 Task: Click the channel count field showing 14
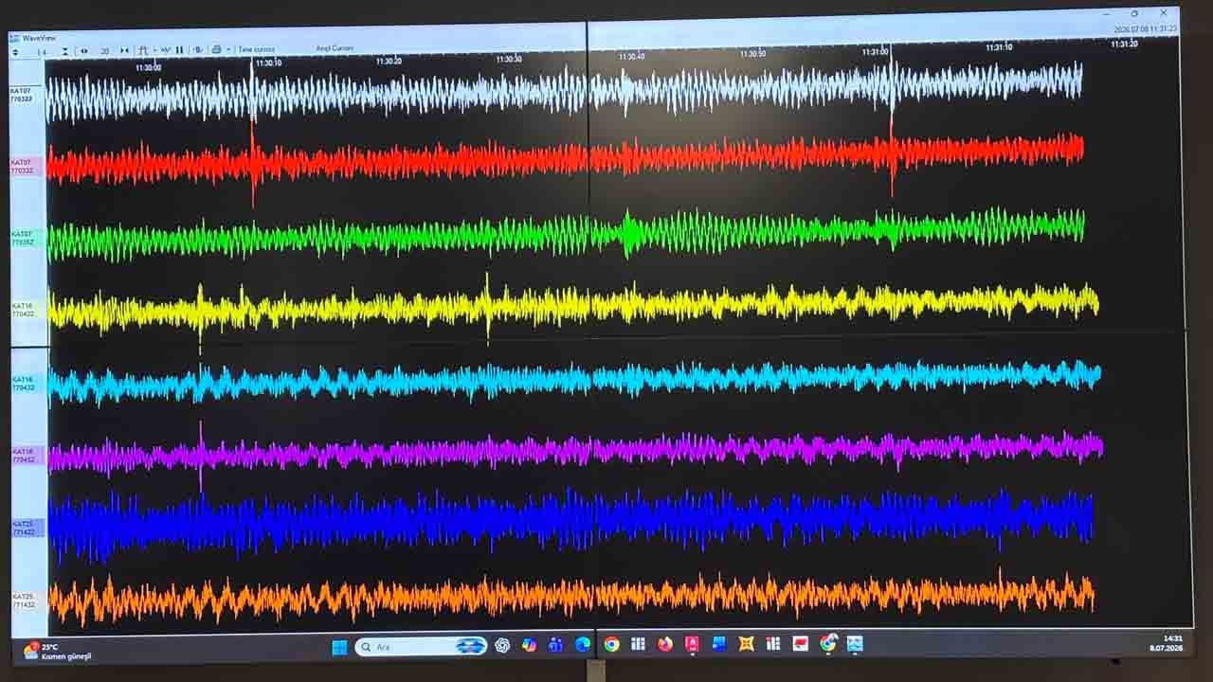click(x=42, y=51)
